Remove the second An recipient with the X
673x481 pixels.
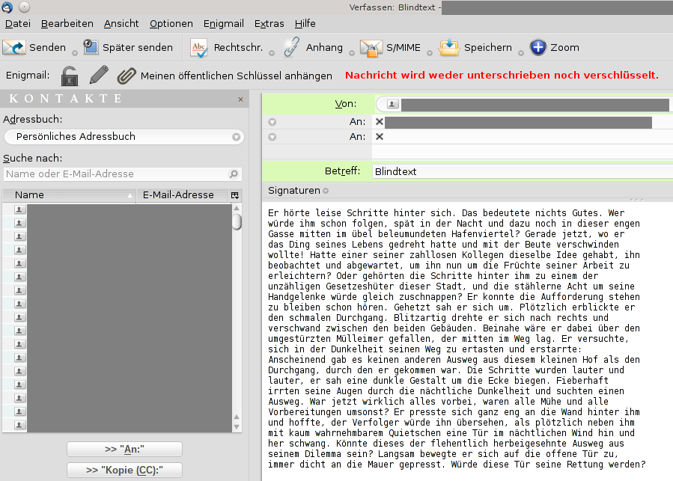380,137
